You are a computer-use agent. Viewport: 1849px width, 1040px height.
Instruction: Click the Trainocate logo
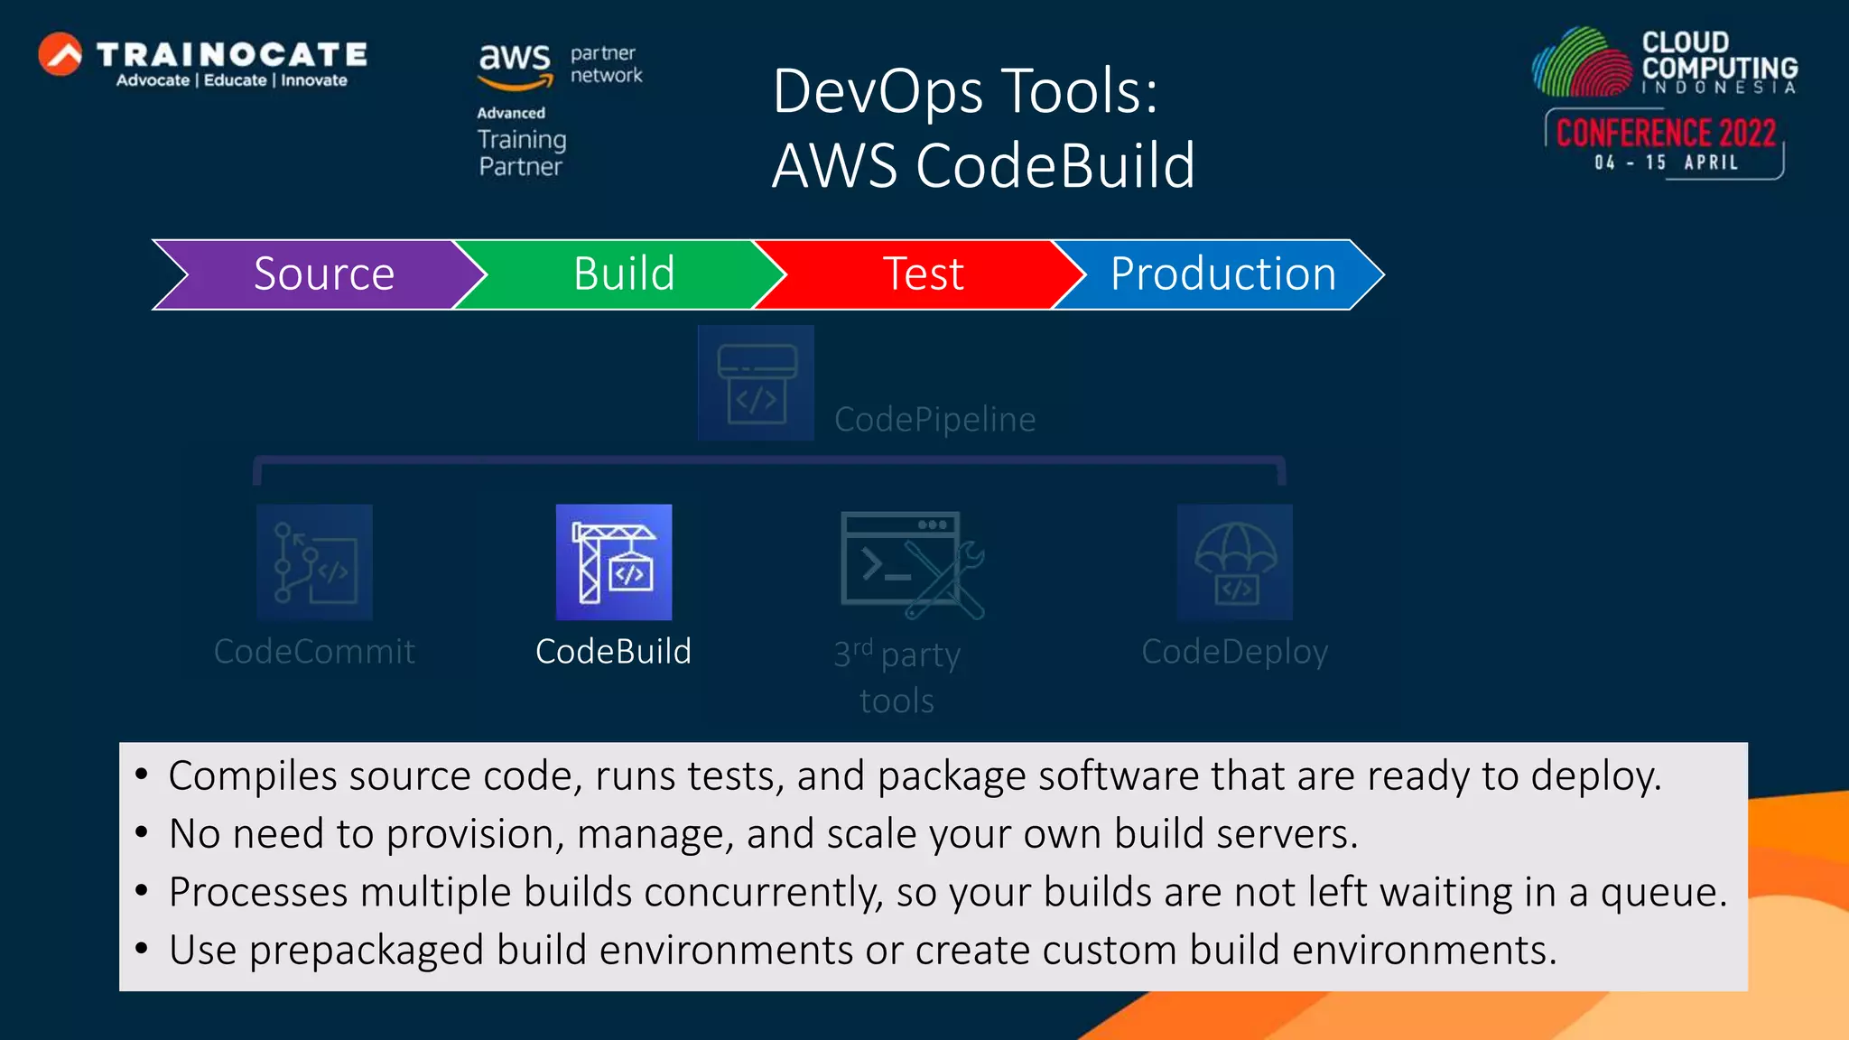coord(203,60)
